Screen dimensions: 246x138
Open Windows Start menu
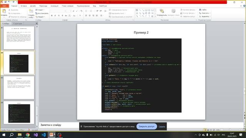tap(4, 135)
